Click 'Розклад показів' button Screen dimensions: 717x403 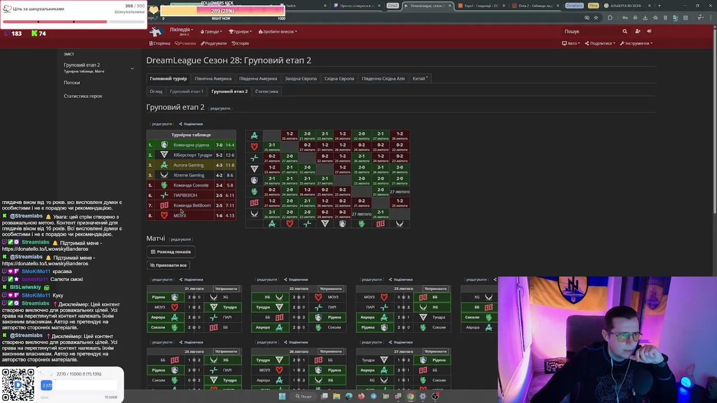click(171, 252)
